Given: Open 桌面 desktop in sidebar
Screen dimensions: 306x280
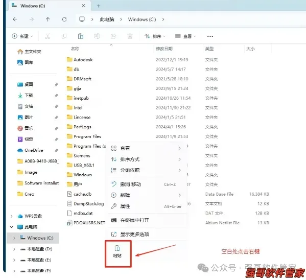Looking at the screenshot, I should tap(25, 84).
